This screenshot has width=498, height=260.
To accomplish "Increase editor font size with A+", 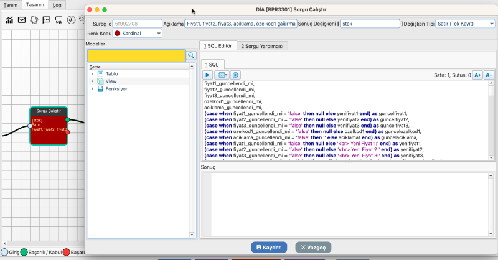I will tap(477, 75).
